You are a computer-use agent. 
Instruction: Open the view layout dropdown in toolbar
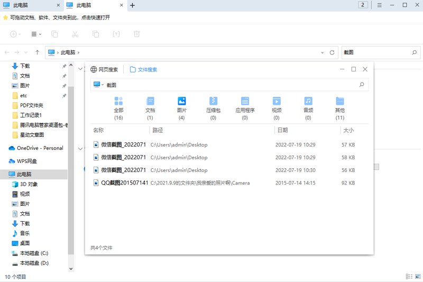[x=36, y=34]
